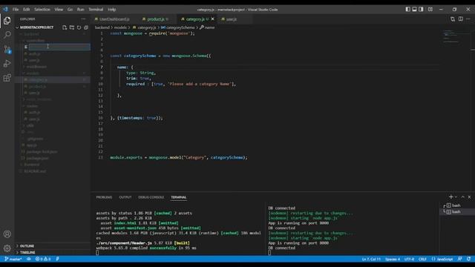Open the Selection menu
Screen dimensions: 475x267
pyautogui.click(x=42, y=10)
